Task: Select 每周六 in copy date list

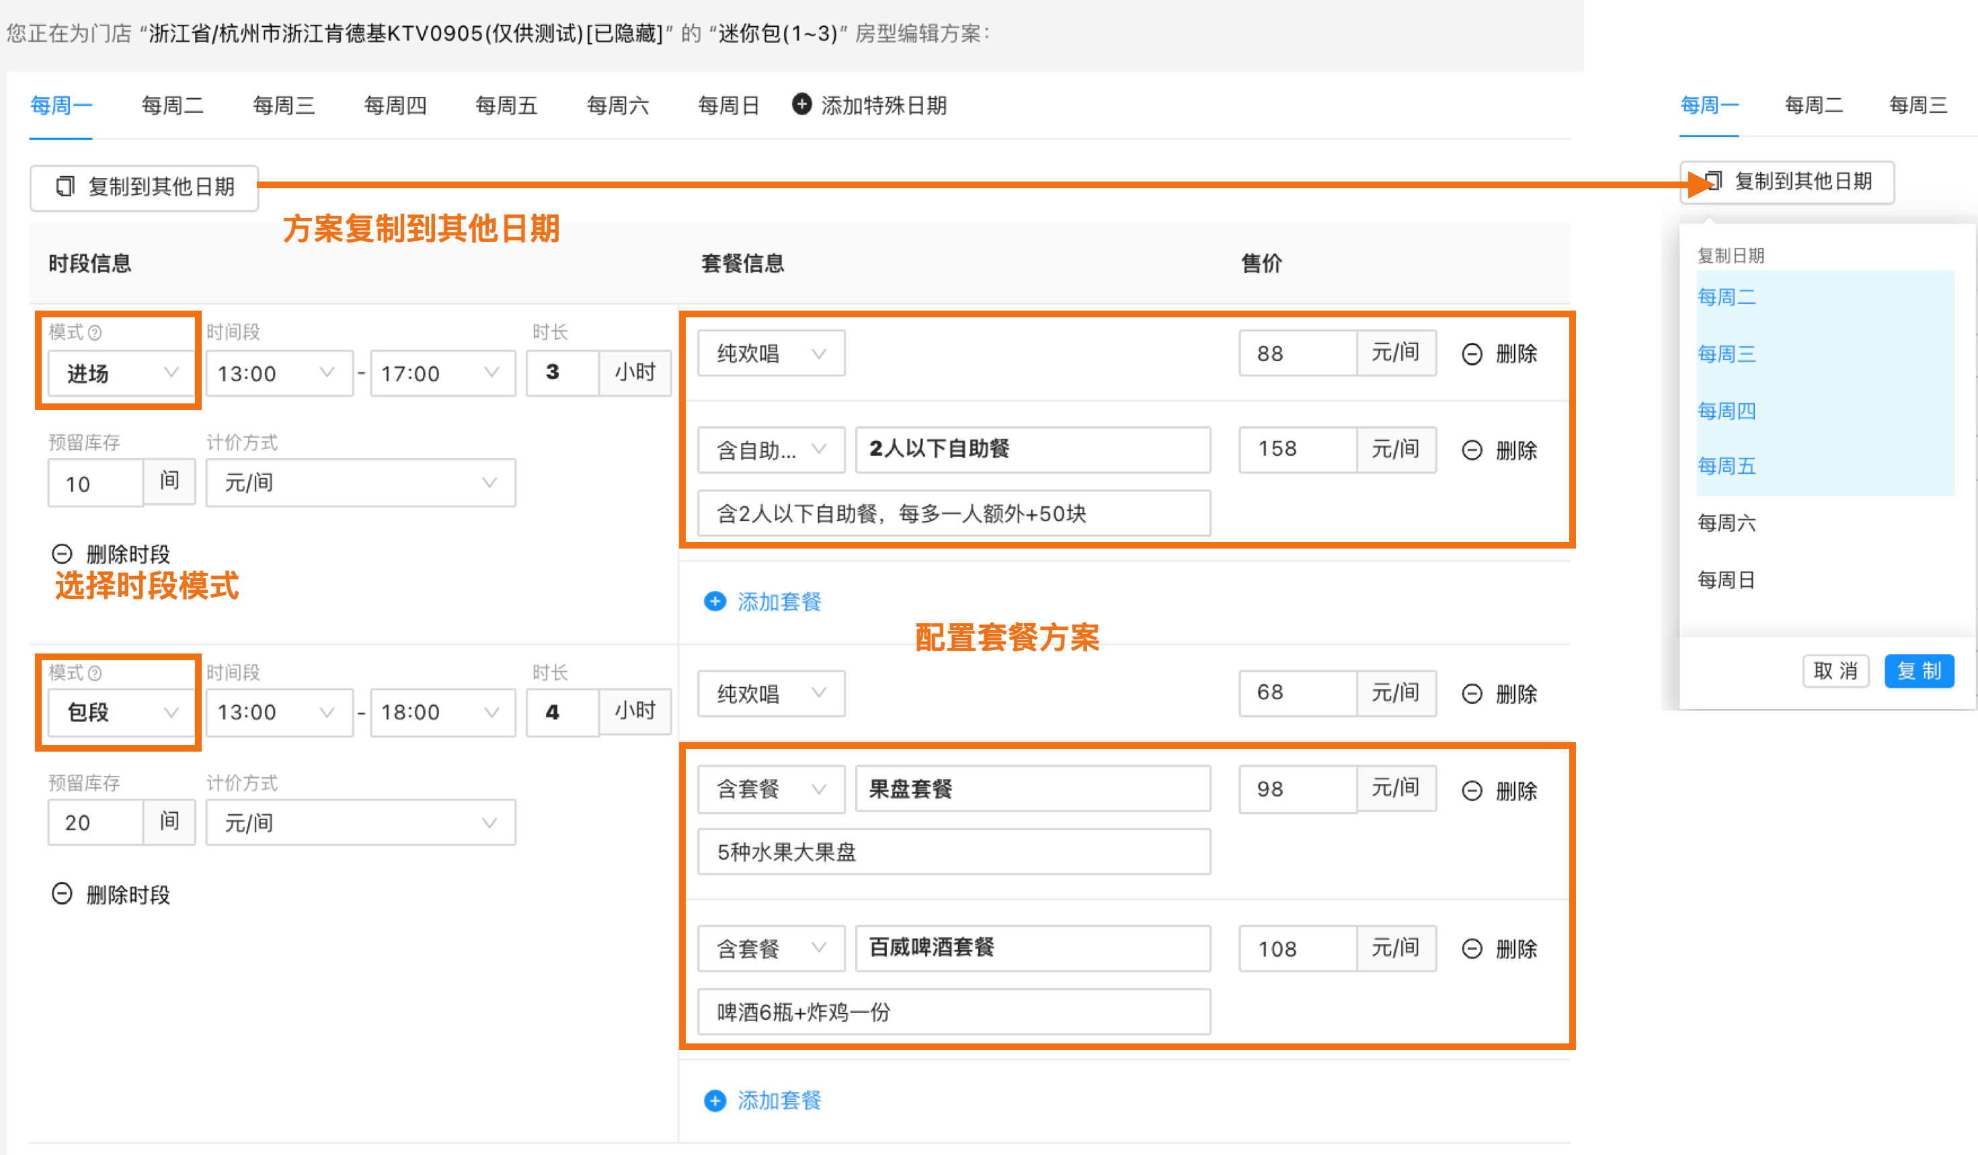Action: (1825, 523)
